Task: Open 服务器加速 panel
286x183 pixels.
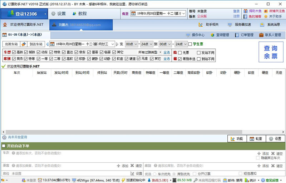Action: 239,25
